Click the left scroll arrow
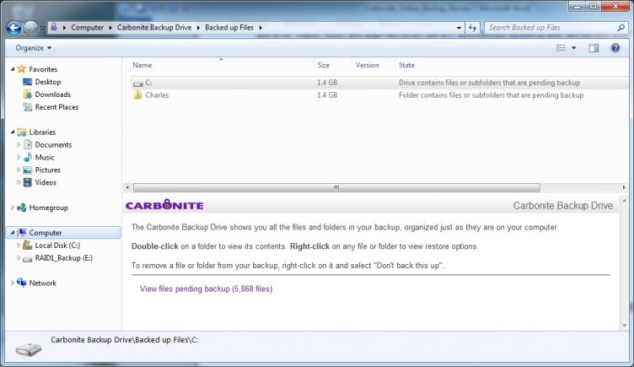634x367 pixels. tap(127, 188)
